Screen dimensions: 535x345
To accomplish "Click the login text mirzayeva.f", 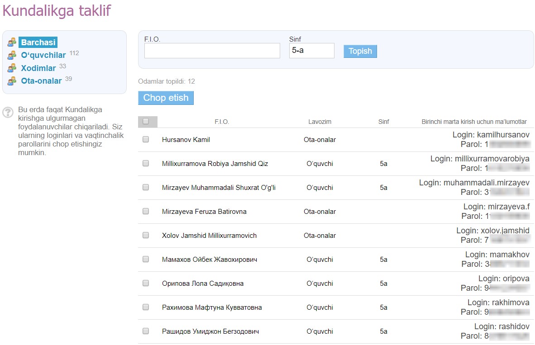I will click(x=509, y=207).
